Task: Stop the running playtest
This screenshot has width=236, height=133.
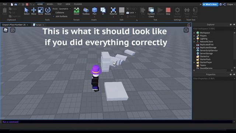Action: tap(168, 11)
